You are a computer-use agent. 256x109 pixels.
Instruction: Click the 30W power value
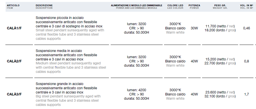194,28
